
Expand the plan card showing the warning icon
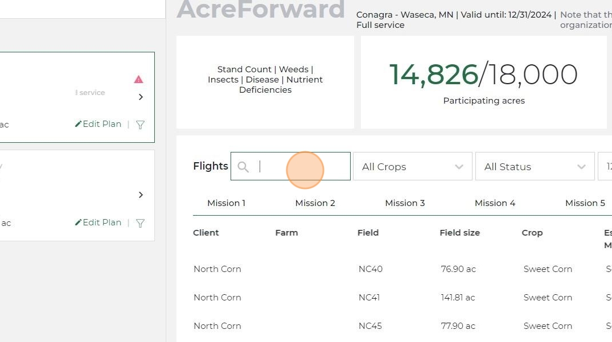[141, 97]
